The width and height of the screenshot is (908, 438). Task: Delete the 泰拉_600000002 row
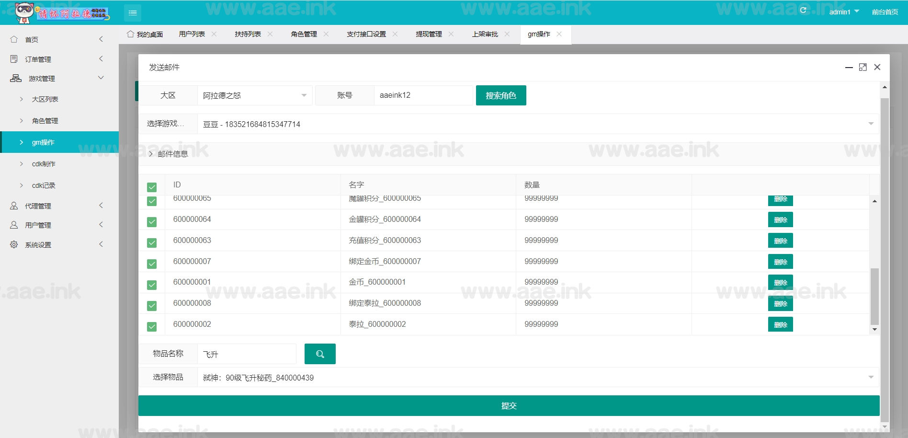(781, 324)
